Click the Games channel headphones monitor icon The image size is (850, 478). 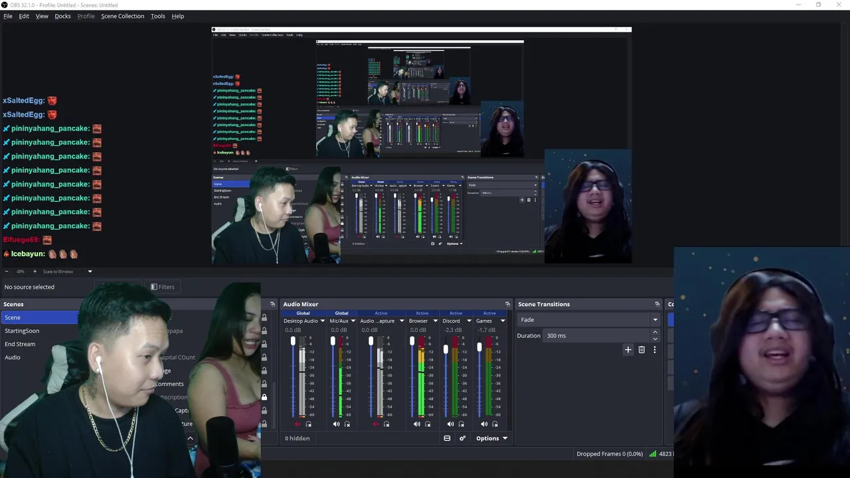click(495, 424)
